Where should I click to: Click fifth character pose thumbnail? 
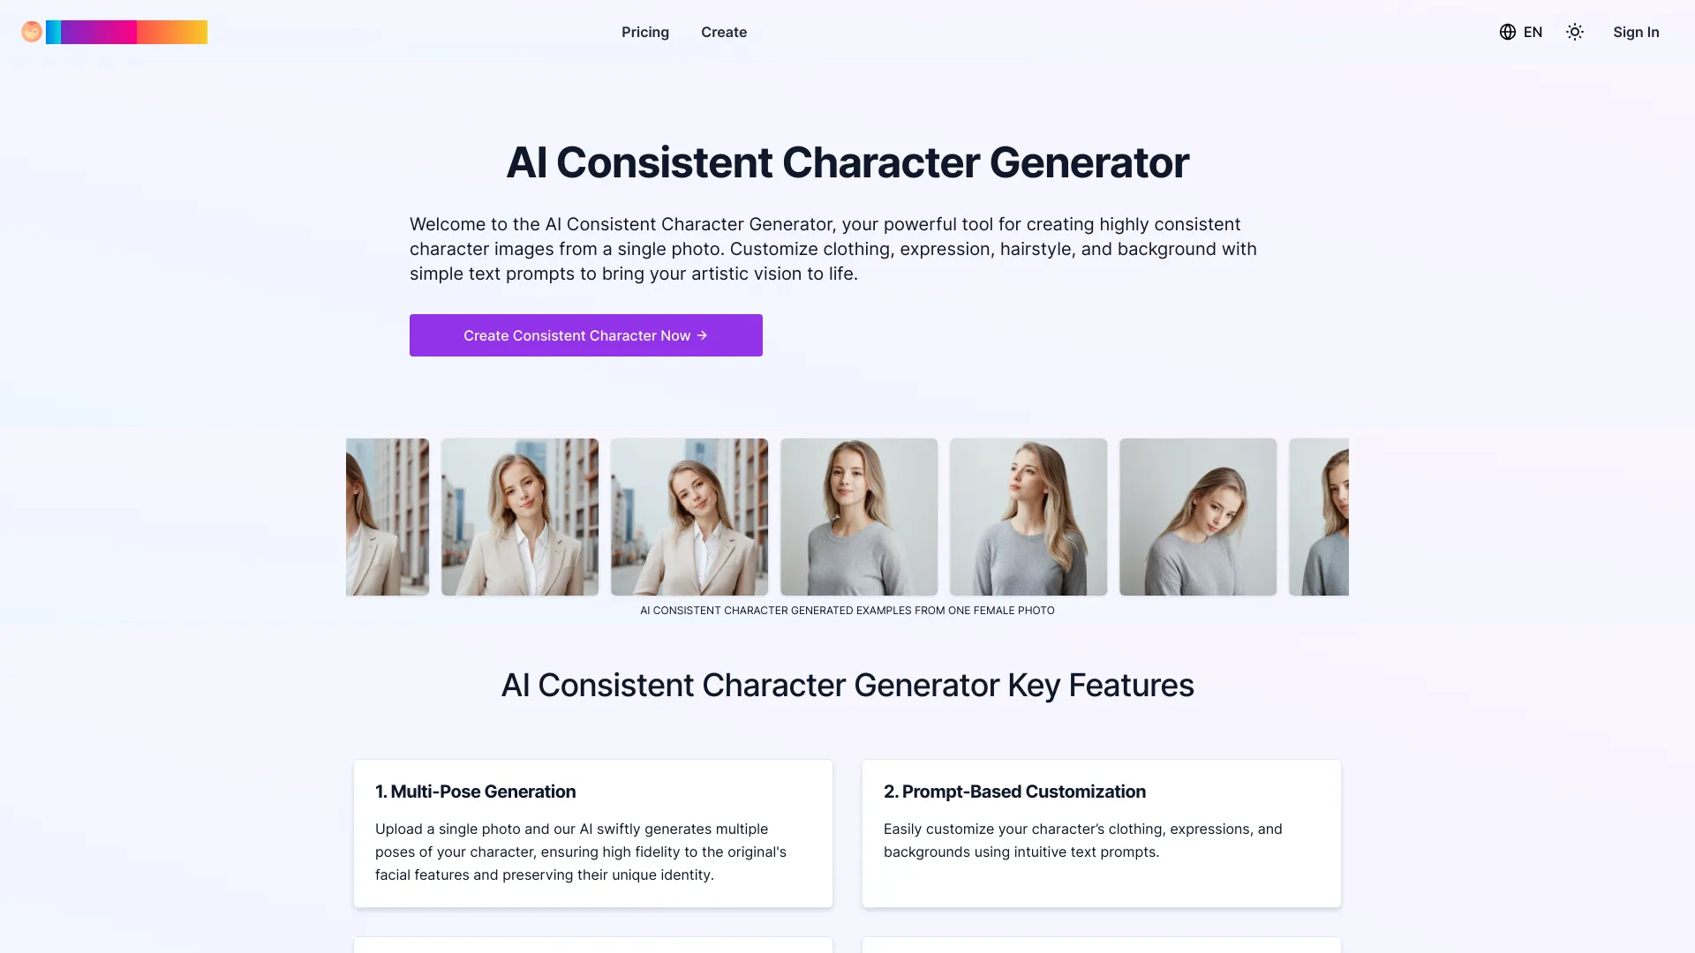click(x=1027, y=515)
